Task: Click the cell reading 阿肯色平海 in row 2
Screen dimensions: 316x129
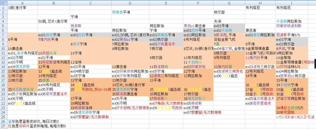Action: pyautogui.click(x=121, y=12)
